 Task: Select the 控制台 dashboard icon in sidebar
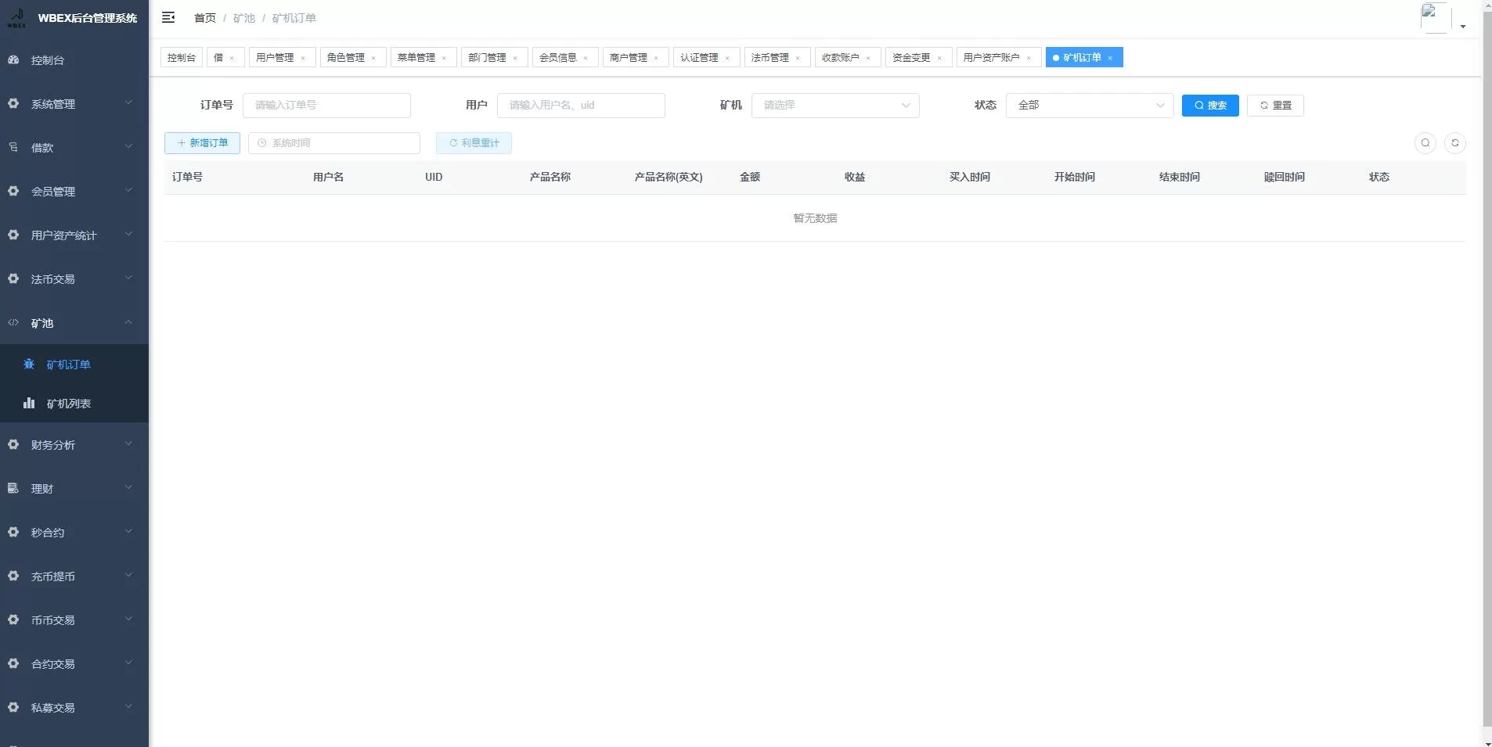(13, 59)
